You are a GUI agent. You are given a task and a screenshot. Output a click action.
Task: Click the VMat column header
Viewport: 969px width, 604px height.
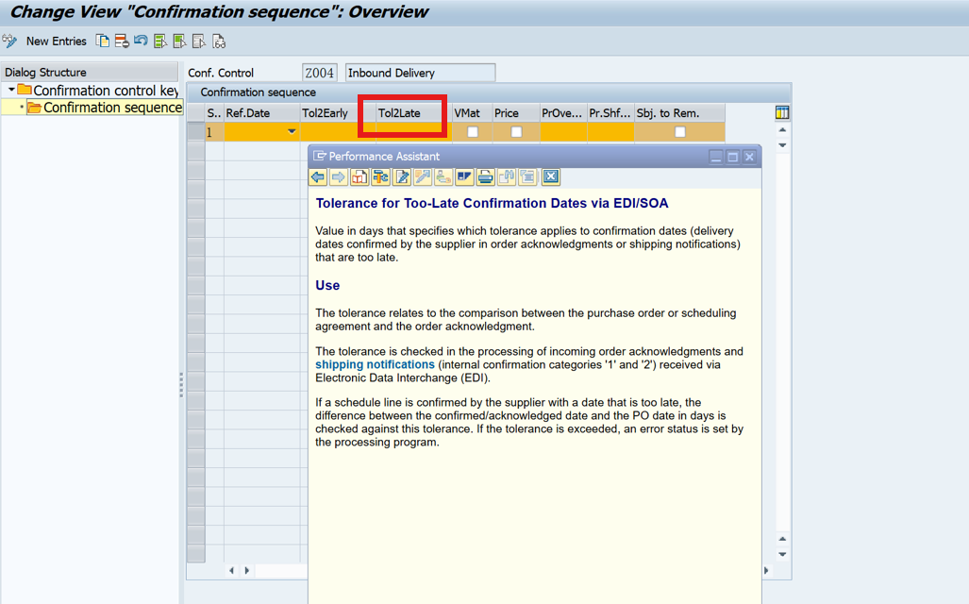click(x=472, y=113)
